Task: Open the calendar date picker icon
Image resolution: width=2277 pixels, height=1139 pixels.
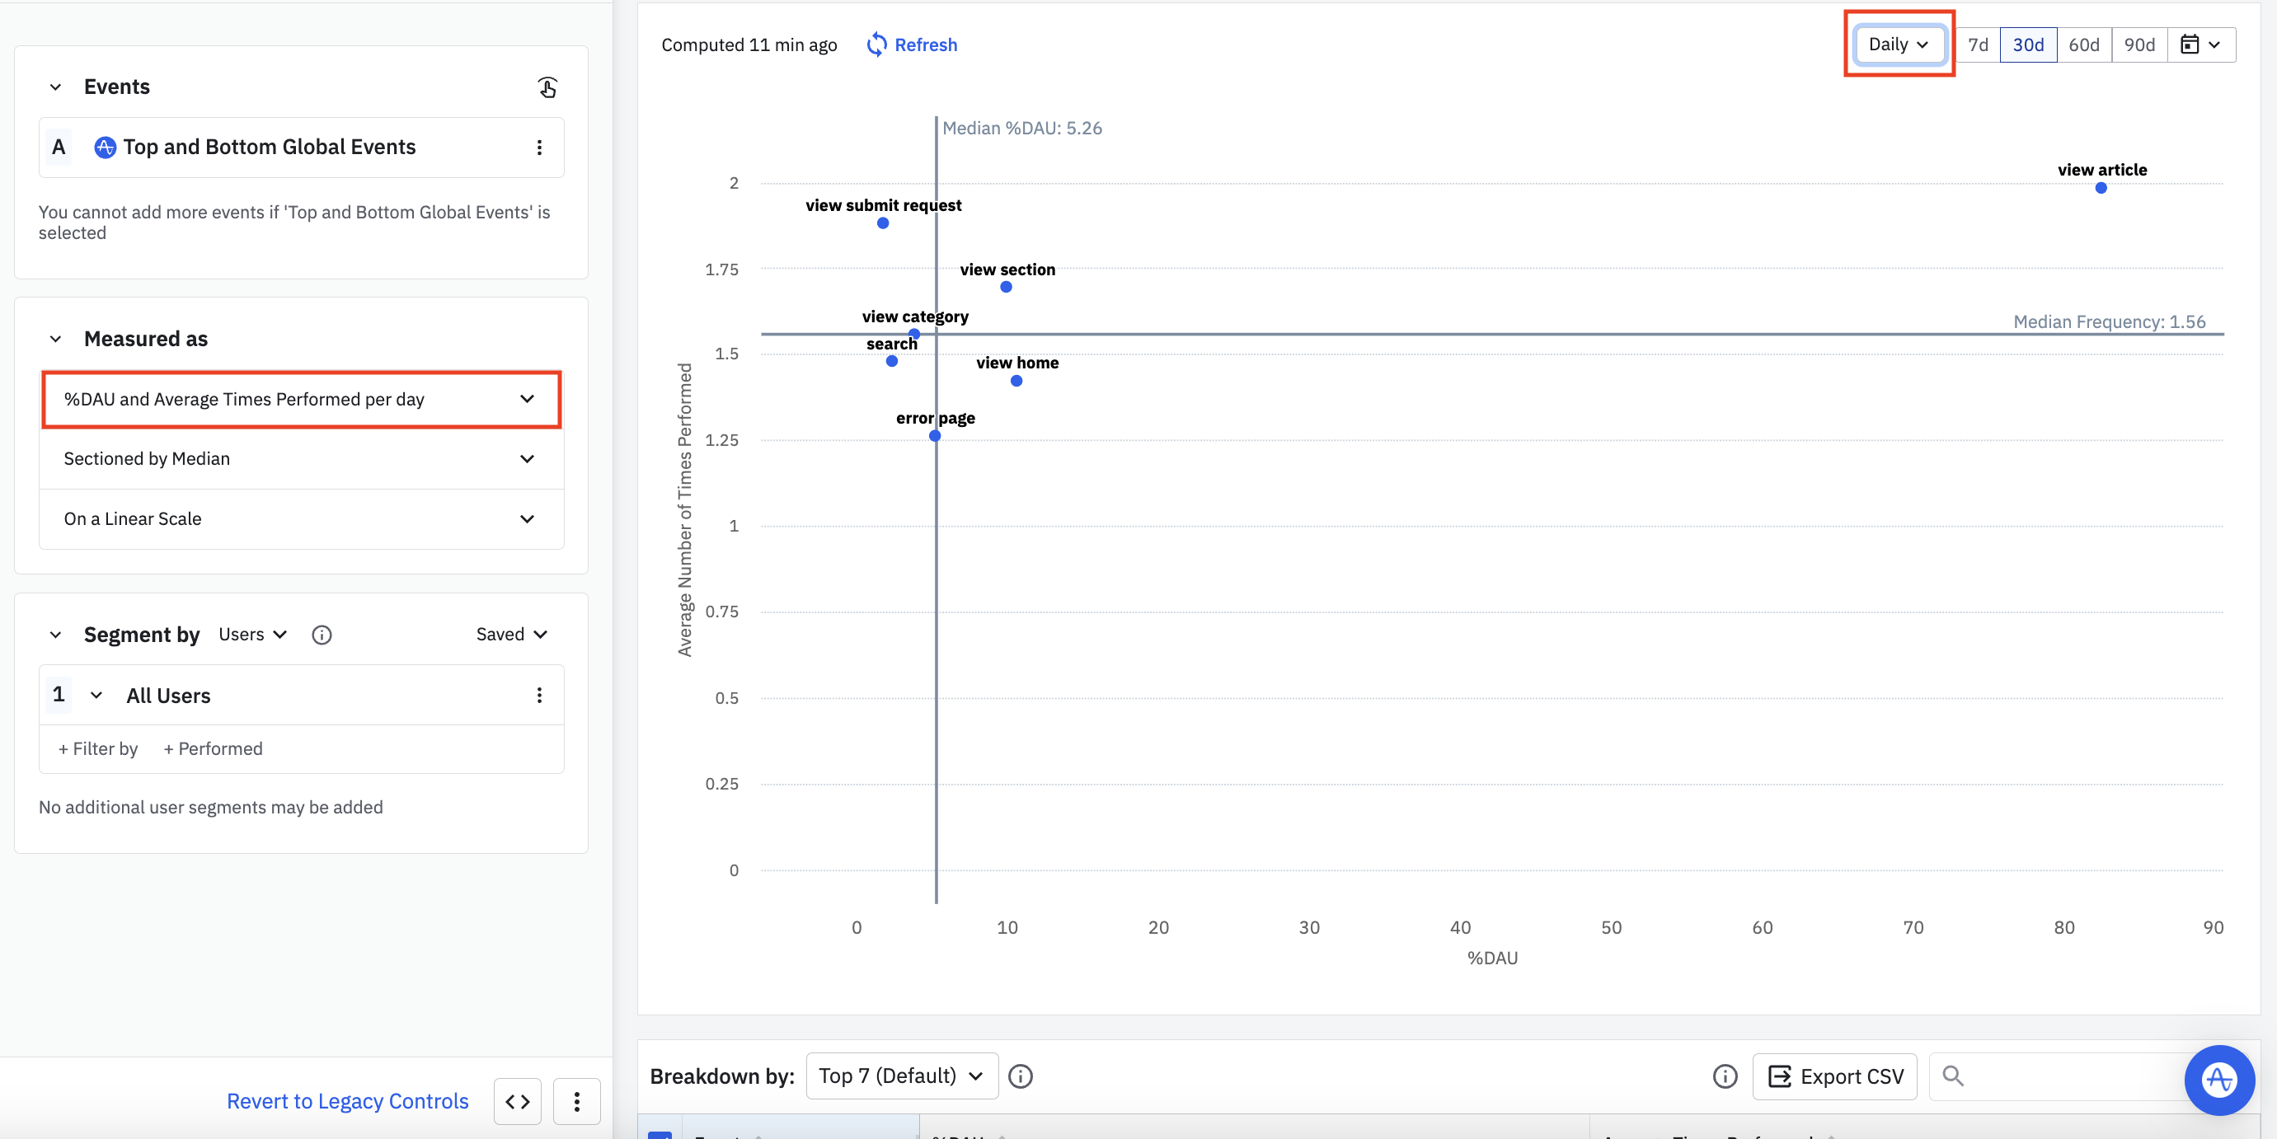Action: point(2200,45)
